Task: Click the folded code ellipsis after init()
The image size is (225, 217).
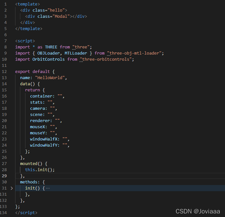Action: tap(48, 188)
